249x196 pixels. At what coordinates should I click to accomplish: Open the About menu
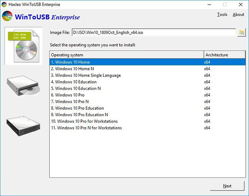pos(238,15)
